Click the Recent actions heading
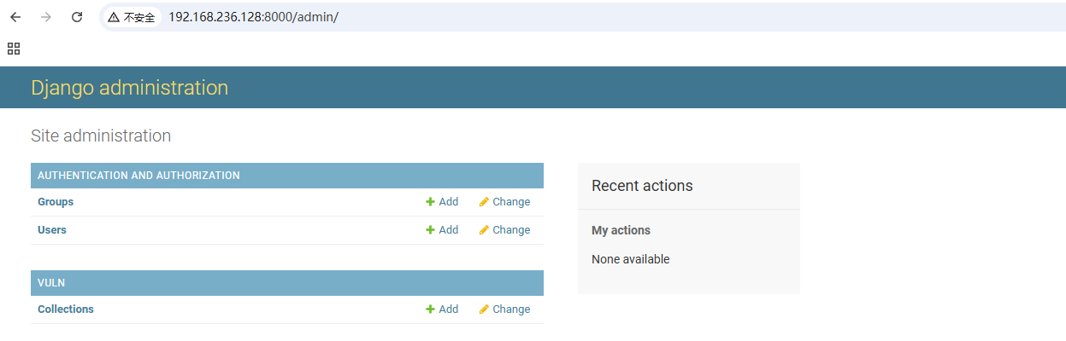This screenshot has width=1066, height=341. pos(642,186)
